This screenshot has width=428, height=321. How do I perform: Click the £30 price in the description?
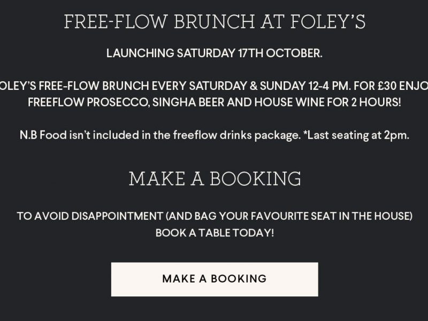(x=387, y=86)
